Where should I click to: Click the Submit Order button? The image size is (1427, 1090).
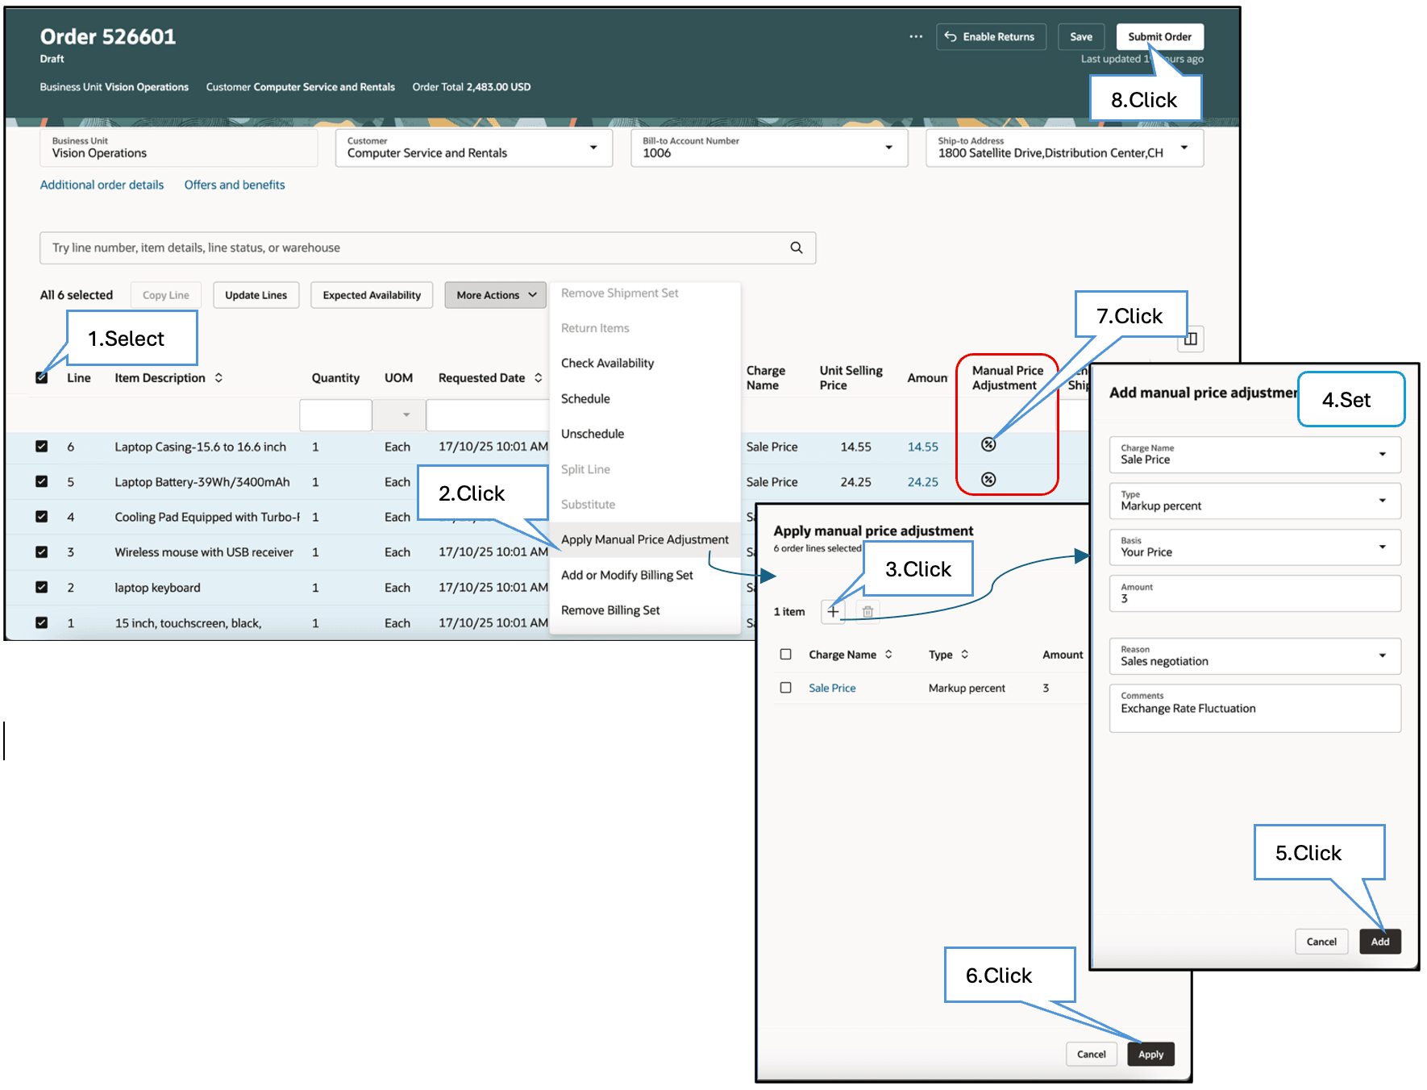[1159, 36]
